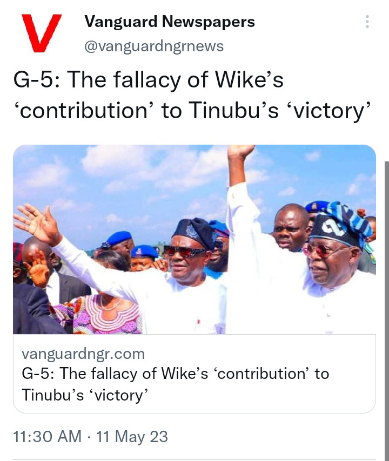
Task: Click the 11:30 AM tweet timestamp
Action: click(48, 436)
